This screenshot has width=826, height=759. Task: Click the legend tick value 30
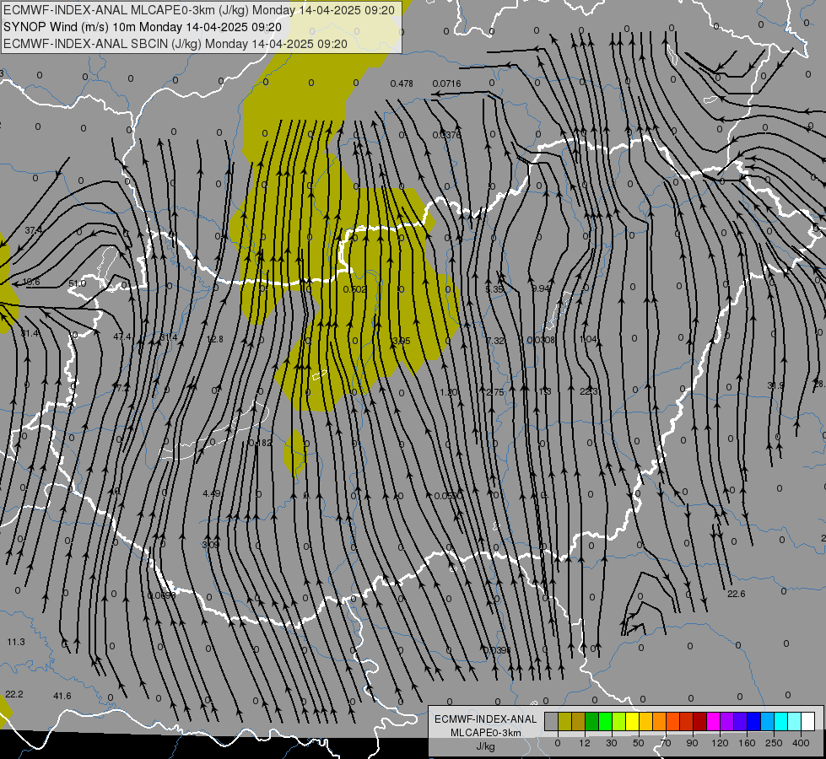click(612, 743)
